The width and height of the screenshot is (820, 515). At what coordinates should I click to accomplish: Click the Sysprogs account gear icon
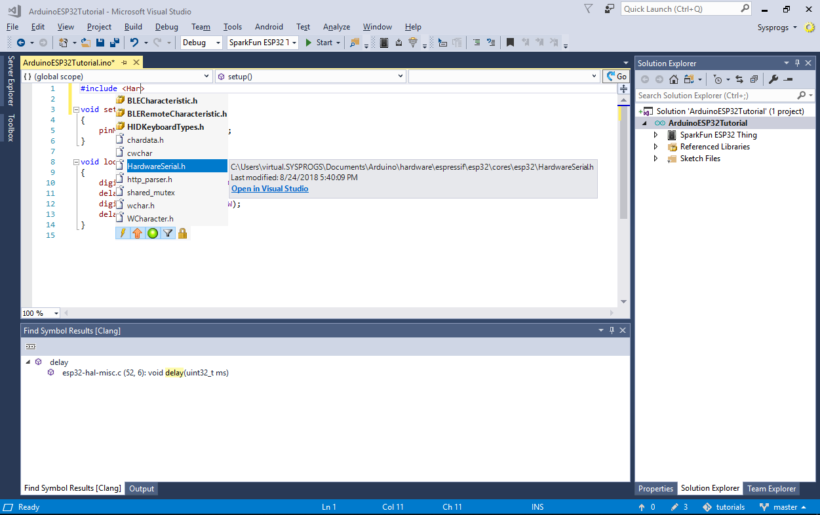[810, 28]
